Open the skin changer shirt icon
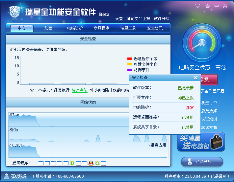This screenshot has width=234, height=182. (x=207, y=6)
